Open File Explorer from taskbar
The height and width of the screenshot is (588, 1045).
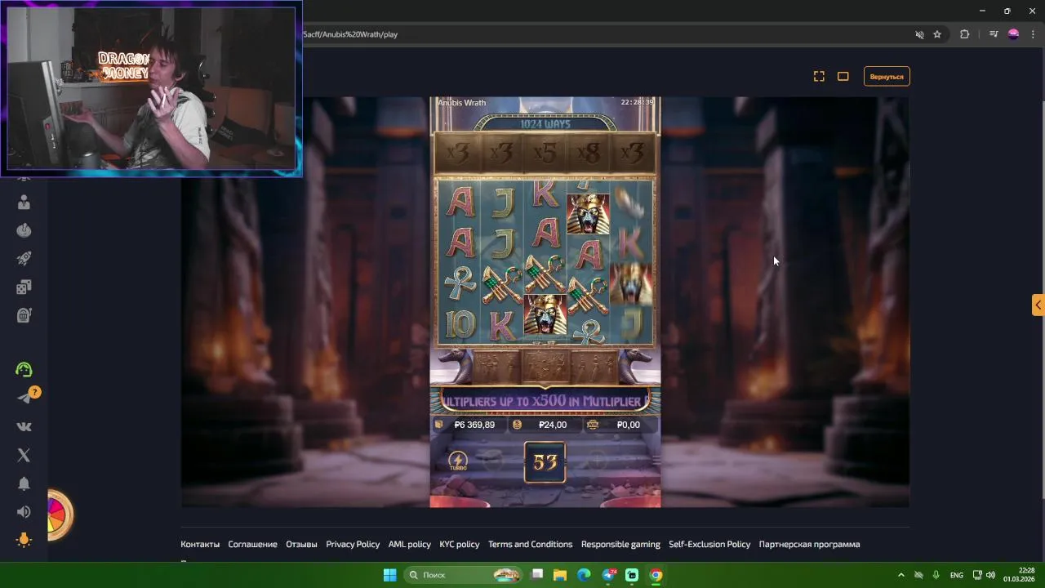560,575
